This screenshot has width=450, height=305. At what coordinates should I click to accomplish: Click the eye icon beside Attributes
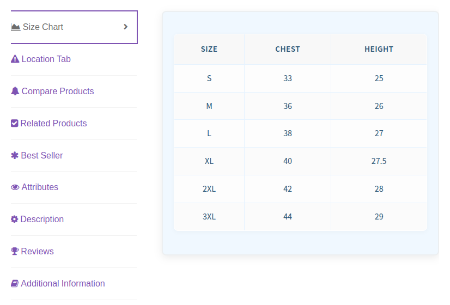point(15,187)
